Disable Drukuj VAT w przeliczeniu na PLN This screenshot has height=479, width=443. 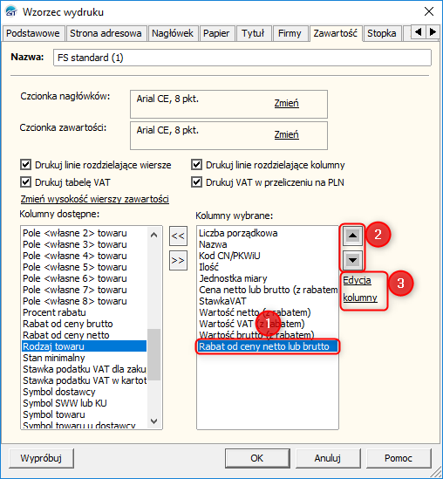tap(196, 182)
